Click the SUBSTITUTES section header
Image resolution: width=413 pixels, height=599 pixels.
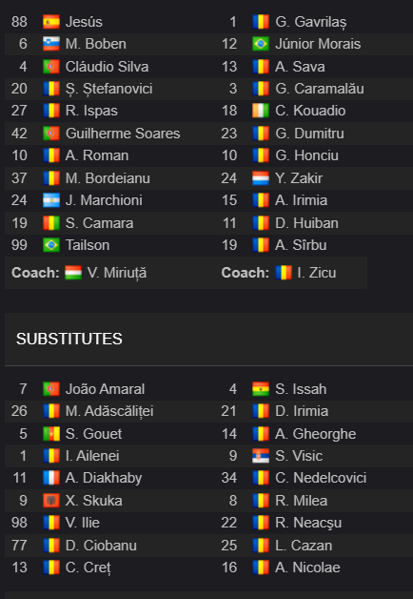pos(69,339)
